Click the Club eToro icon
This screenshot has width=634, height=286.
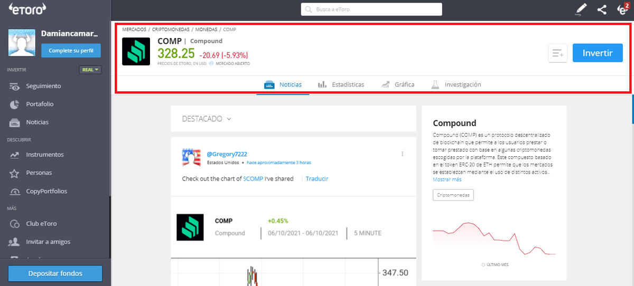(15, 224)
